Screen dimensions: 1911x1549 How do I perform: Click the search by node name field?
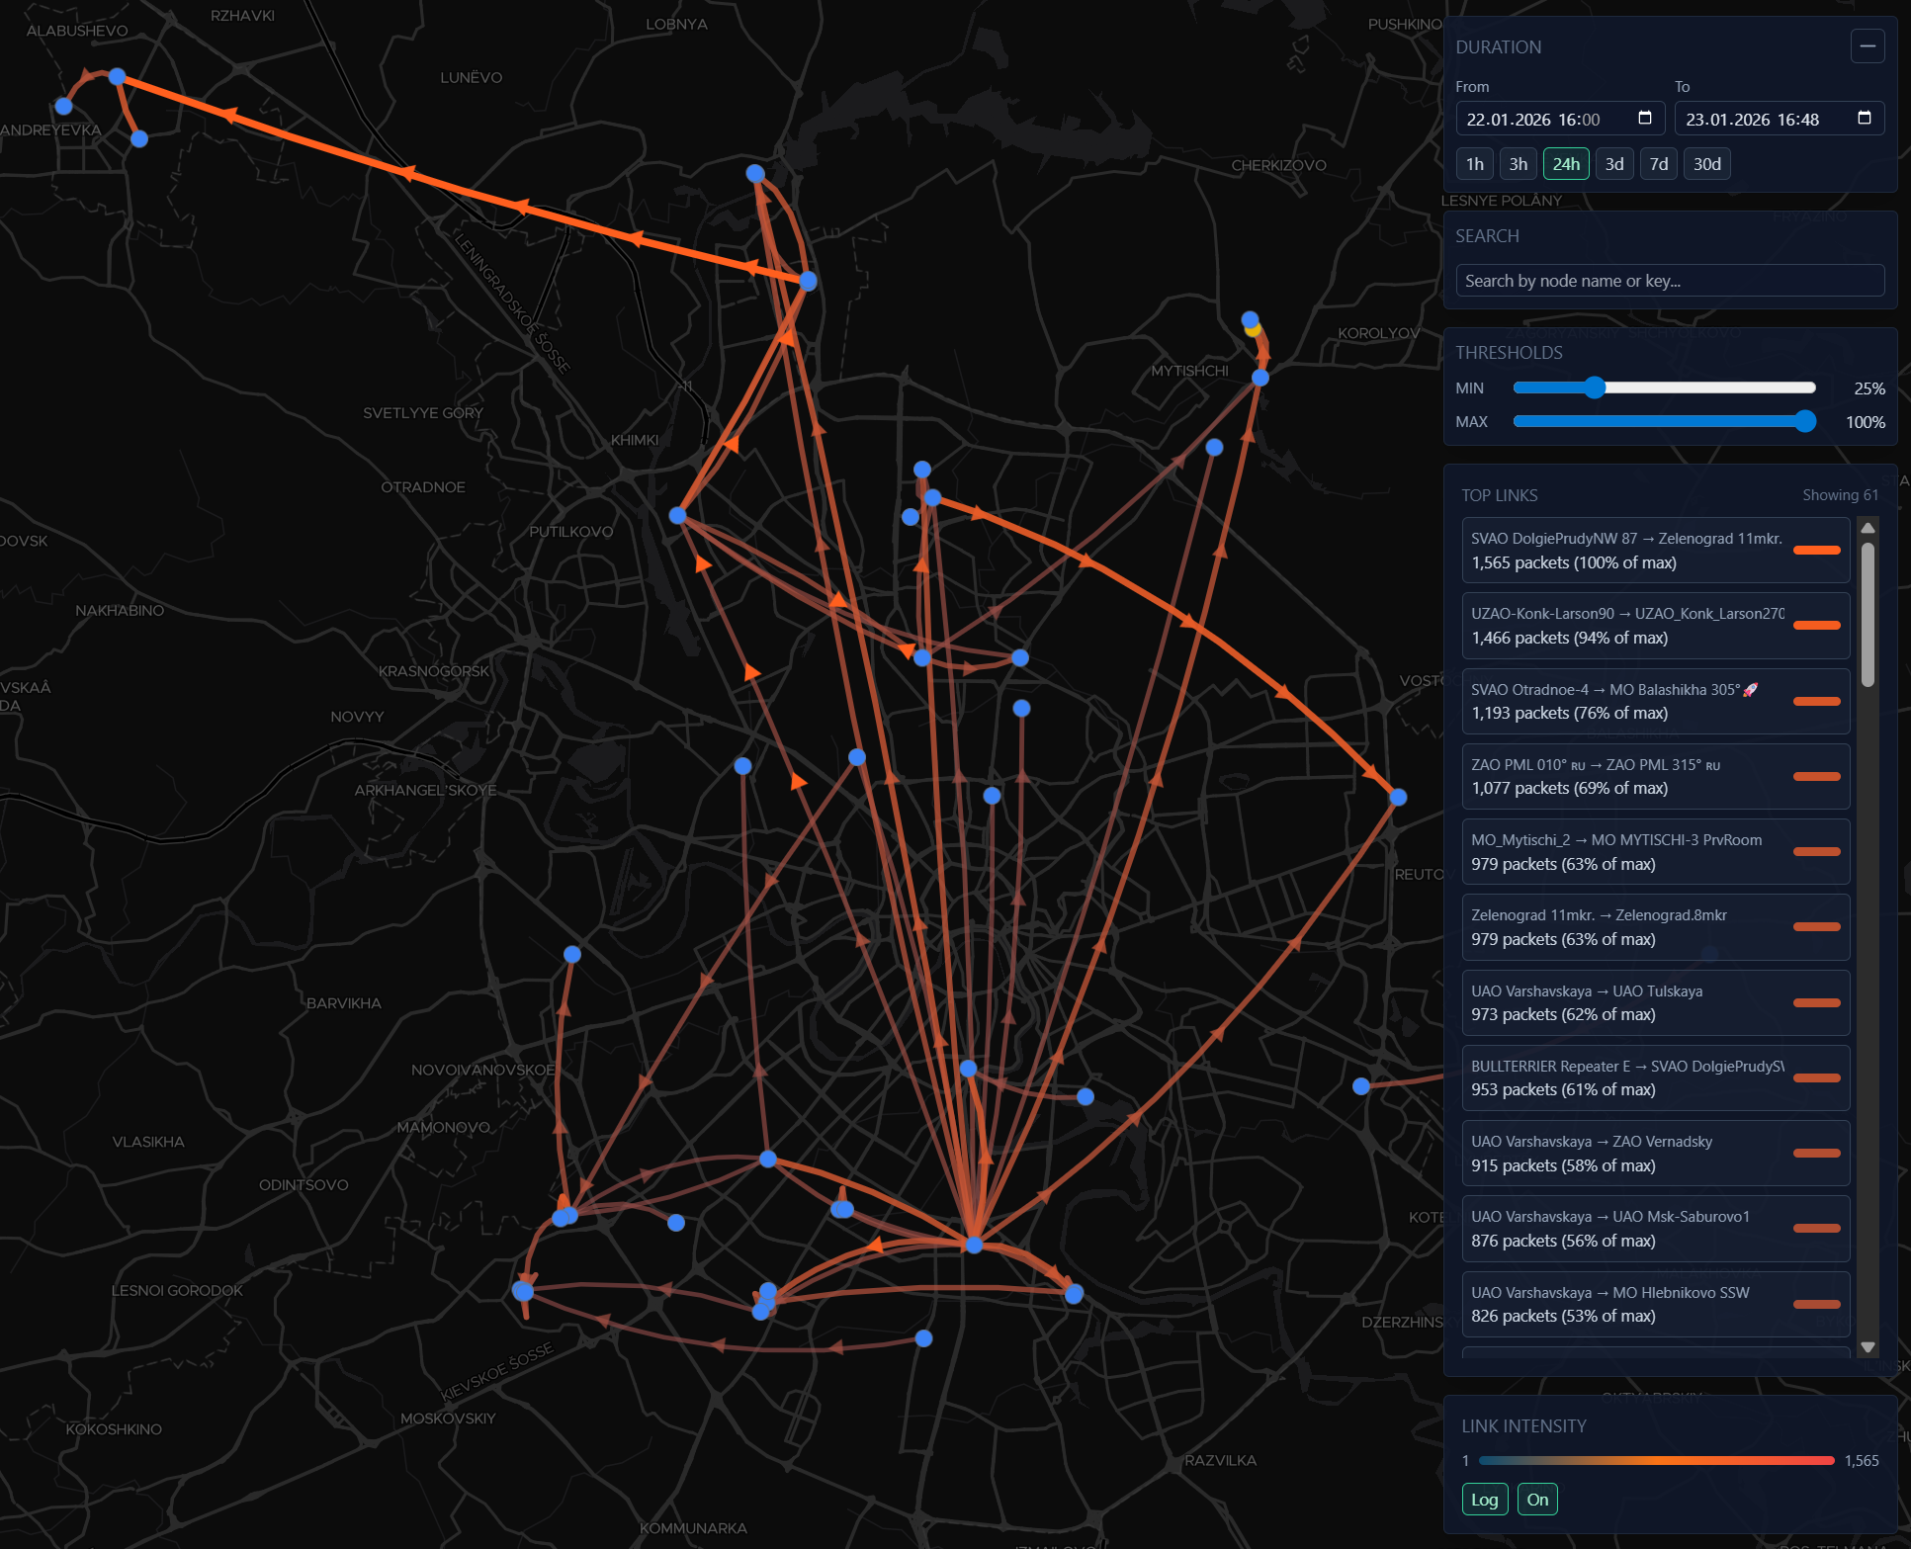click(1669, 281)
